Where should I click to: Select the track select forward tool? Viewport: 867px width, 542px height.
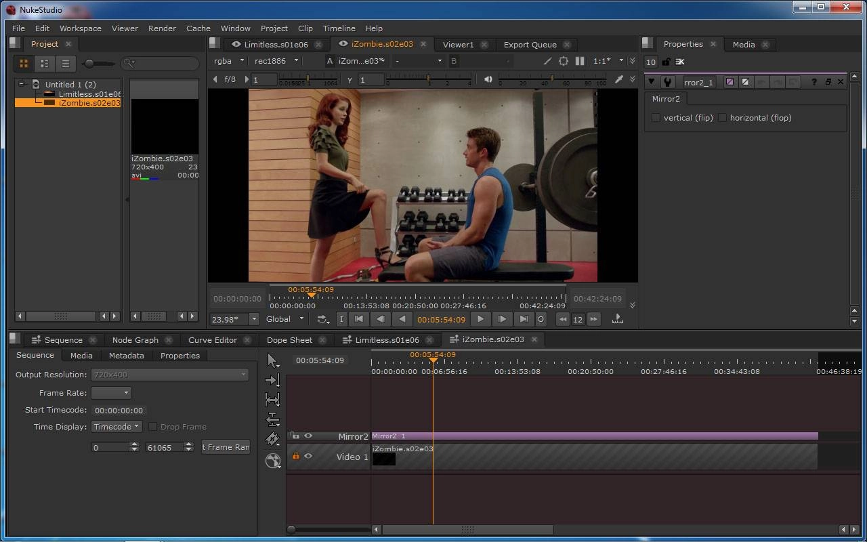[272, 380]
